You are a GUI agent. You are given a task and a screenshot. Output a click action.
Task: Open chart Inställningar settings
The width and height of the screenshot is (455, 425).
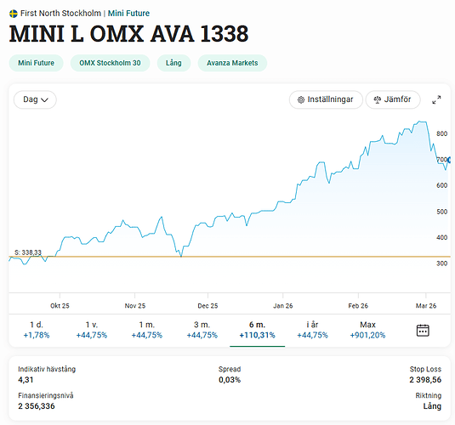point(326,99)
